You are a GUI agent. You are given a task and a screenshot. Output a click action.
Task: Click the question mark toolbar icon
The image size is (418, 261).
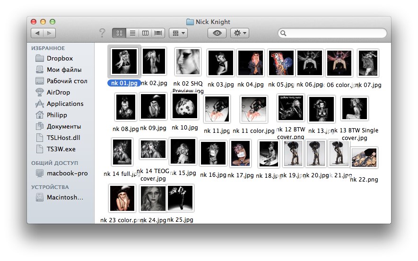coord(102,33)
